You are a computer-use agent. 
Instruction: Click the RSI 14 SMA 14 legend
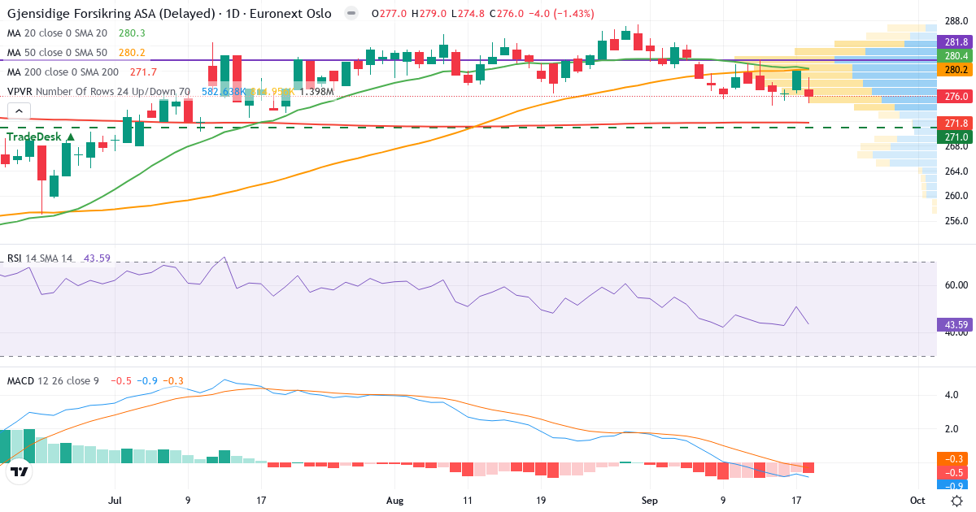click(x=40, y=258)
